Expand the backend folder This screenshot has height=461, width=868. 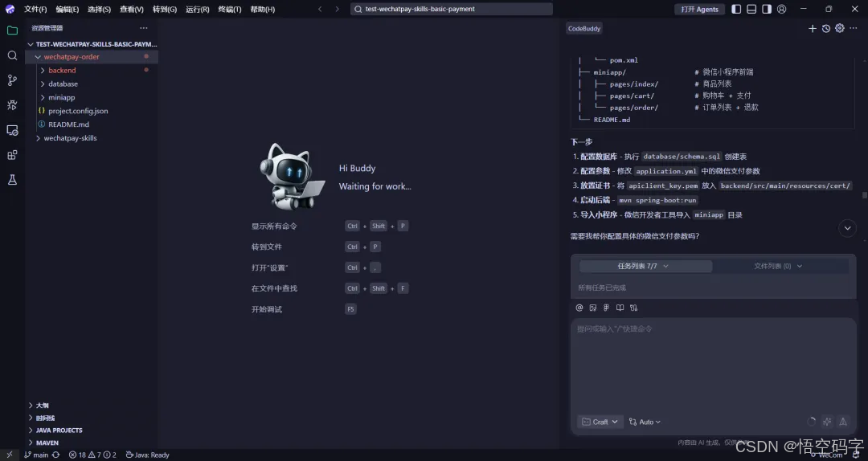43,71
